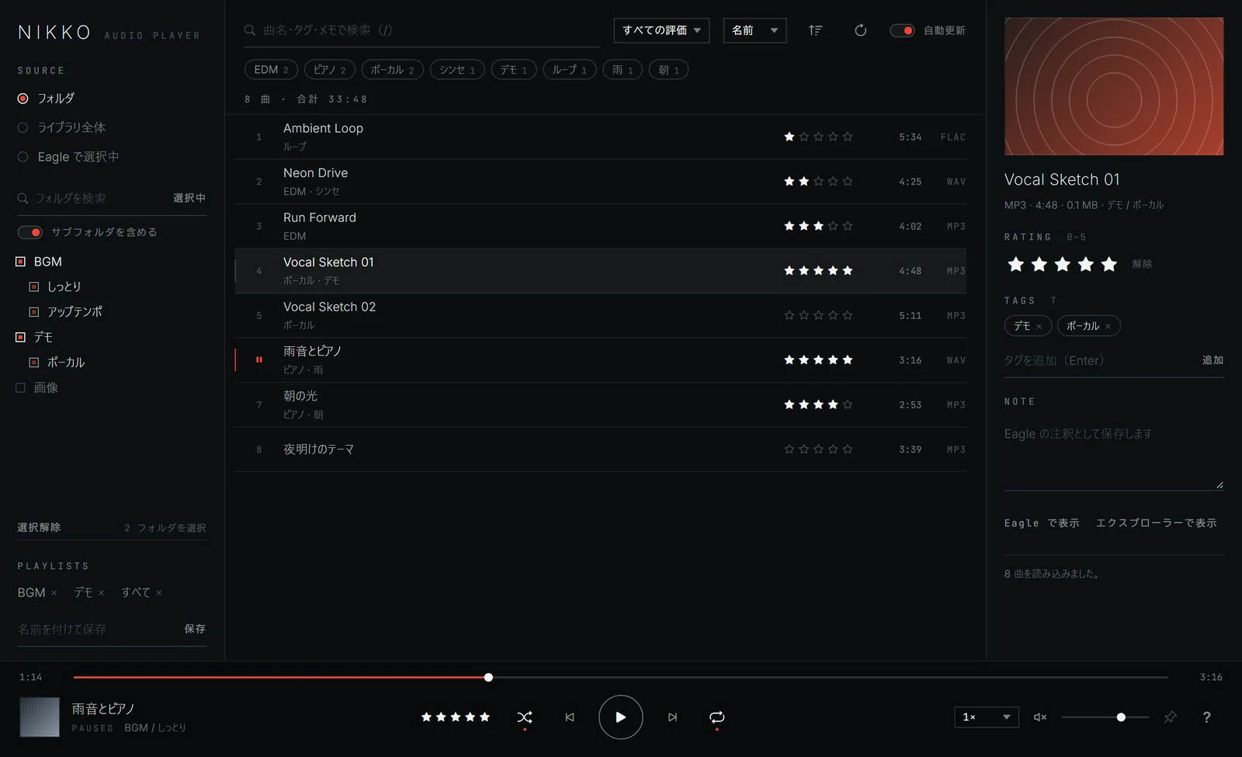The height and width of the screenshot is (757, 1242).
Task: Uncheck the デモ folder checkbox
Action: point(21,337)
